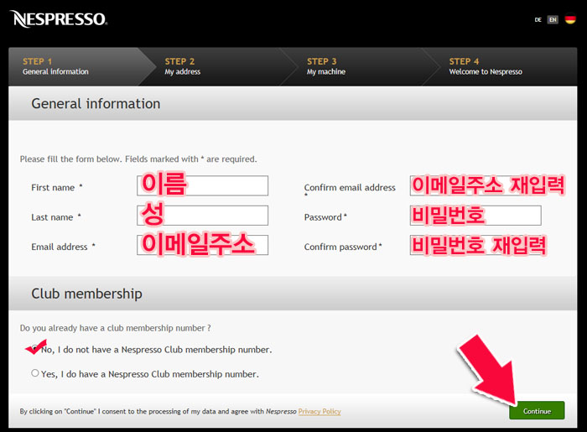The image size is (587, 432).
Task: Switch language to DE
Action: point(538,20)
